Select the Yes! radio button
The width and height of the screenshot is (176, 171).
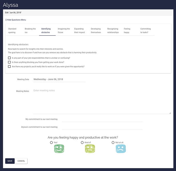51,142
